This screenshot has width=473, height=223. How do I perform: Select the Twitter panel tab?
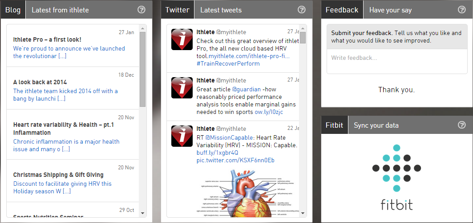click(x=178, y=10)
